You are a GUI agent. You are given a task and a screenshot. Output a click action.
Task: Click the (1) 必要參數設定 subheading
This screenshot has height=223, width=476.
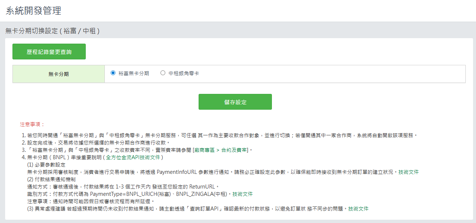pos(46,165)
